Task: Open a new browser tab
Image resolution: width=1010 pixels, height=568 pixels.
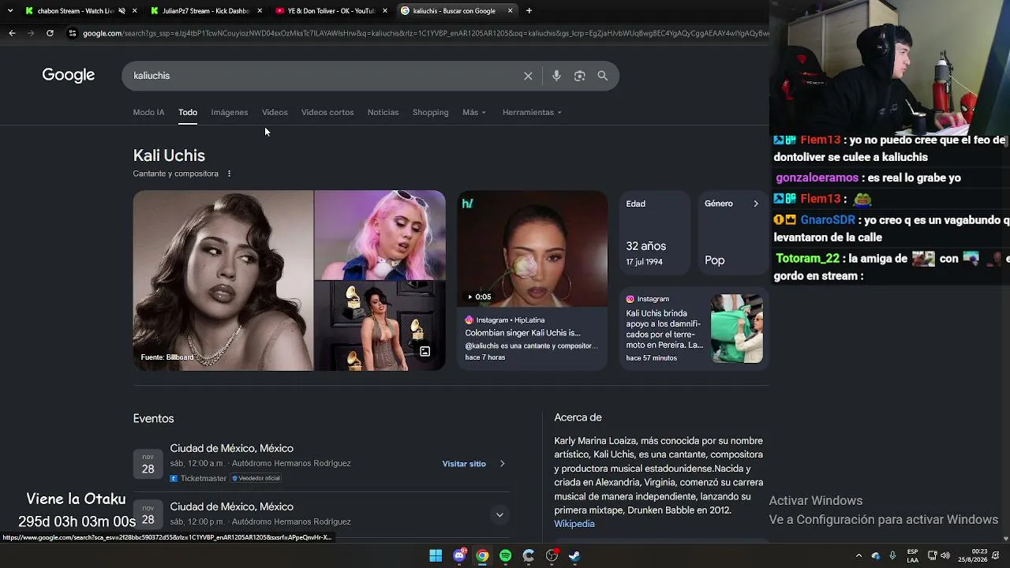Action: pos(529,11)
